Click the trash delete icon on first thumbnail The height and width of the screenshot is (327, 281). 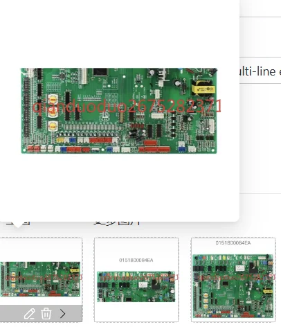tap(46, 314)
